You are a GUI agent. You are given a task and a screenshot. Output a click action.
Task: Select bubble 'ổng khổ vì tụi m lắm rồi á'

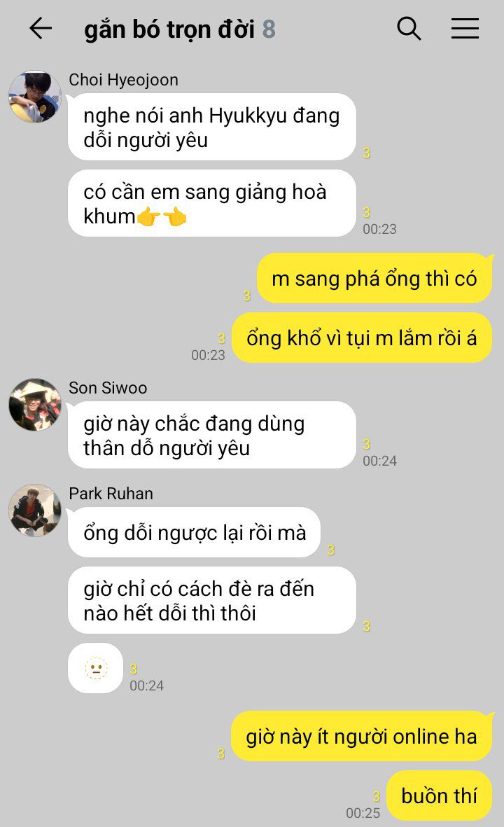click(x=362, y=338)
